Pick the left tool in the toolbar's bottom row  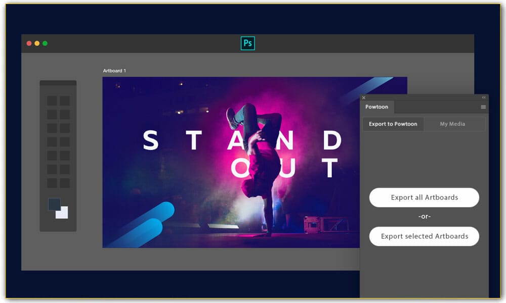tap(52, 183)
